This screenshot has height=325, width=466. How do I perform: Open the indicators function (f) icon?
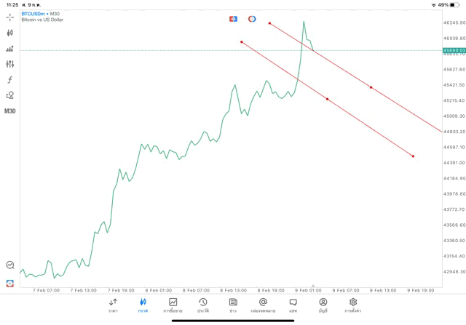(x=10, y=80)
